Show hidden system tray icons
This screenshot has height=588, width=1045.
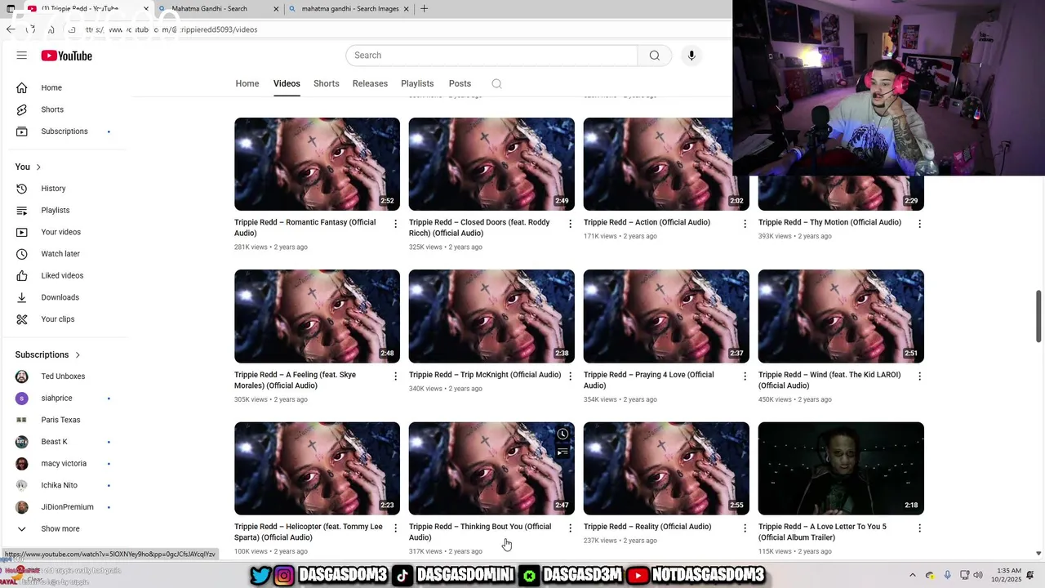[913, 575]
